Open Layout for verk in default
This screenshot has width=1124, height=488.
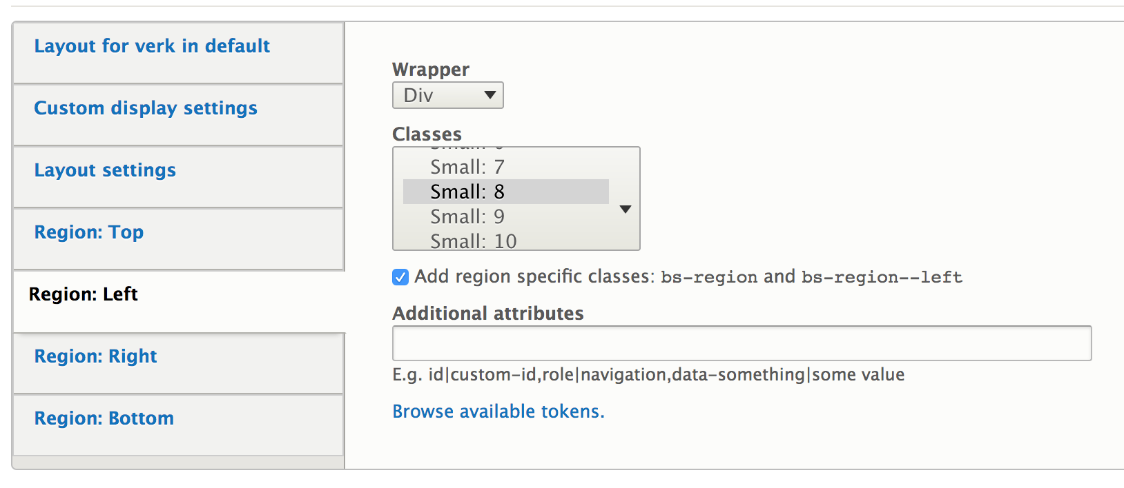coord(151,46)
